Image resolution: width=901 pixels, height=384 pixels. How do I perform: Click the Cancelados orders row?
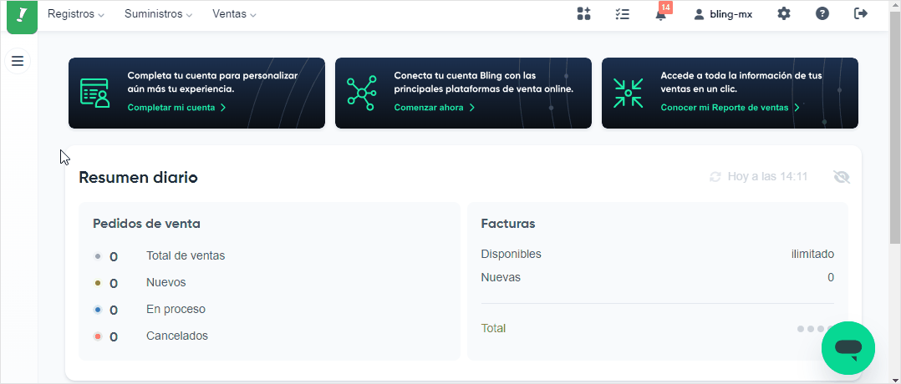tap(150, 336)
